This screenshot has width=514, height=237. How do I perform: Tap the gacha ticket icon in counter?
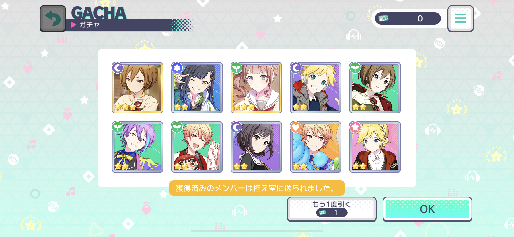click(383, 19)
